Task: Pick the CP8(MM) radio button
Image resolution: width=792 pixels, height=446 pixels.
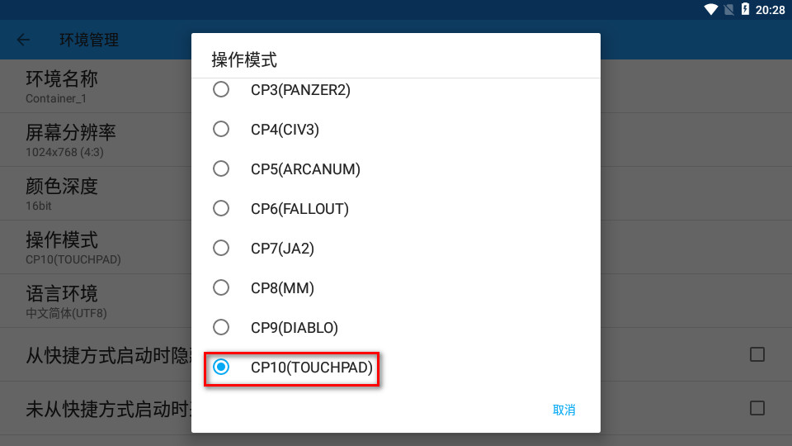Action: (395, 287)
